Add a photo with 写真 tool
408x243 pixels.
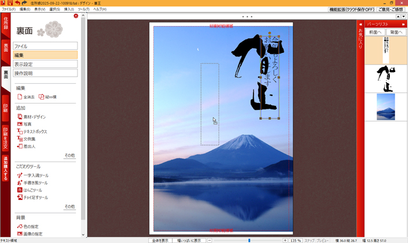coord(20,124)
